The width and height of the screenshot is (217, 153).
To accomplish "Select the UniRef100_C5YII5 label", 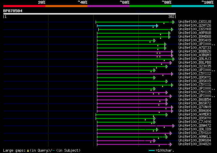I will (x=195, y=92).
